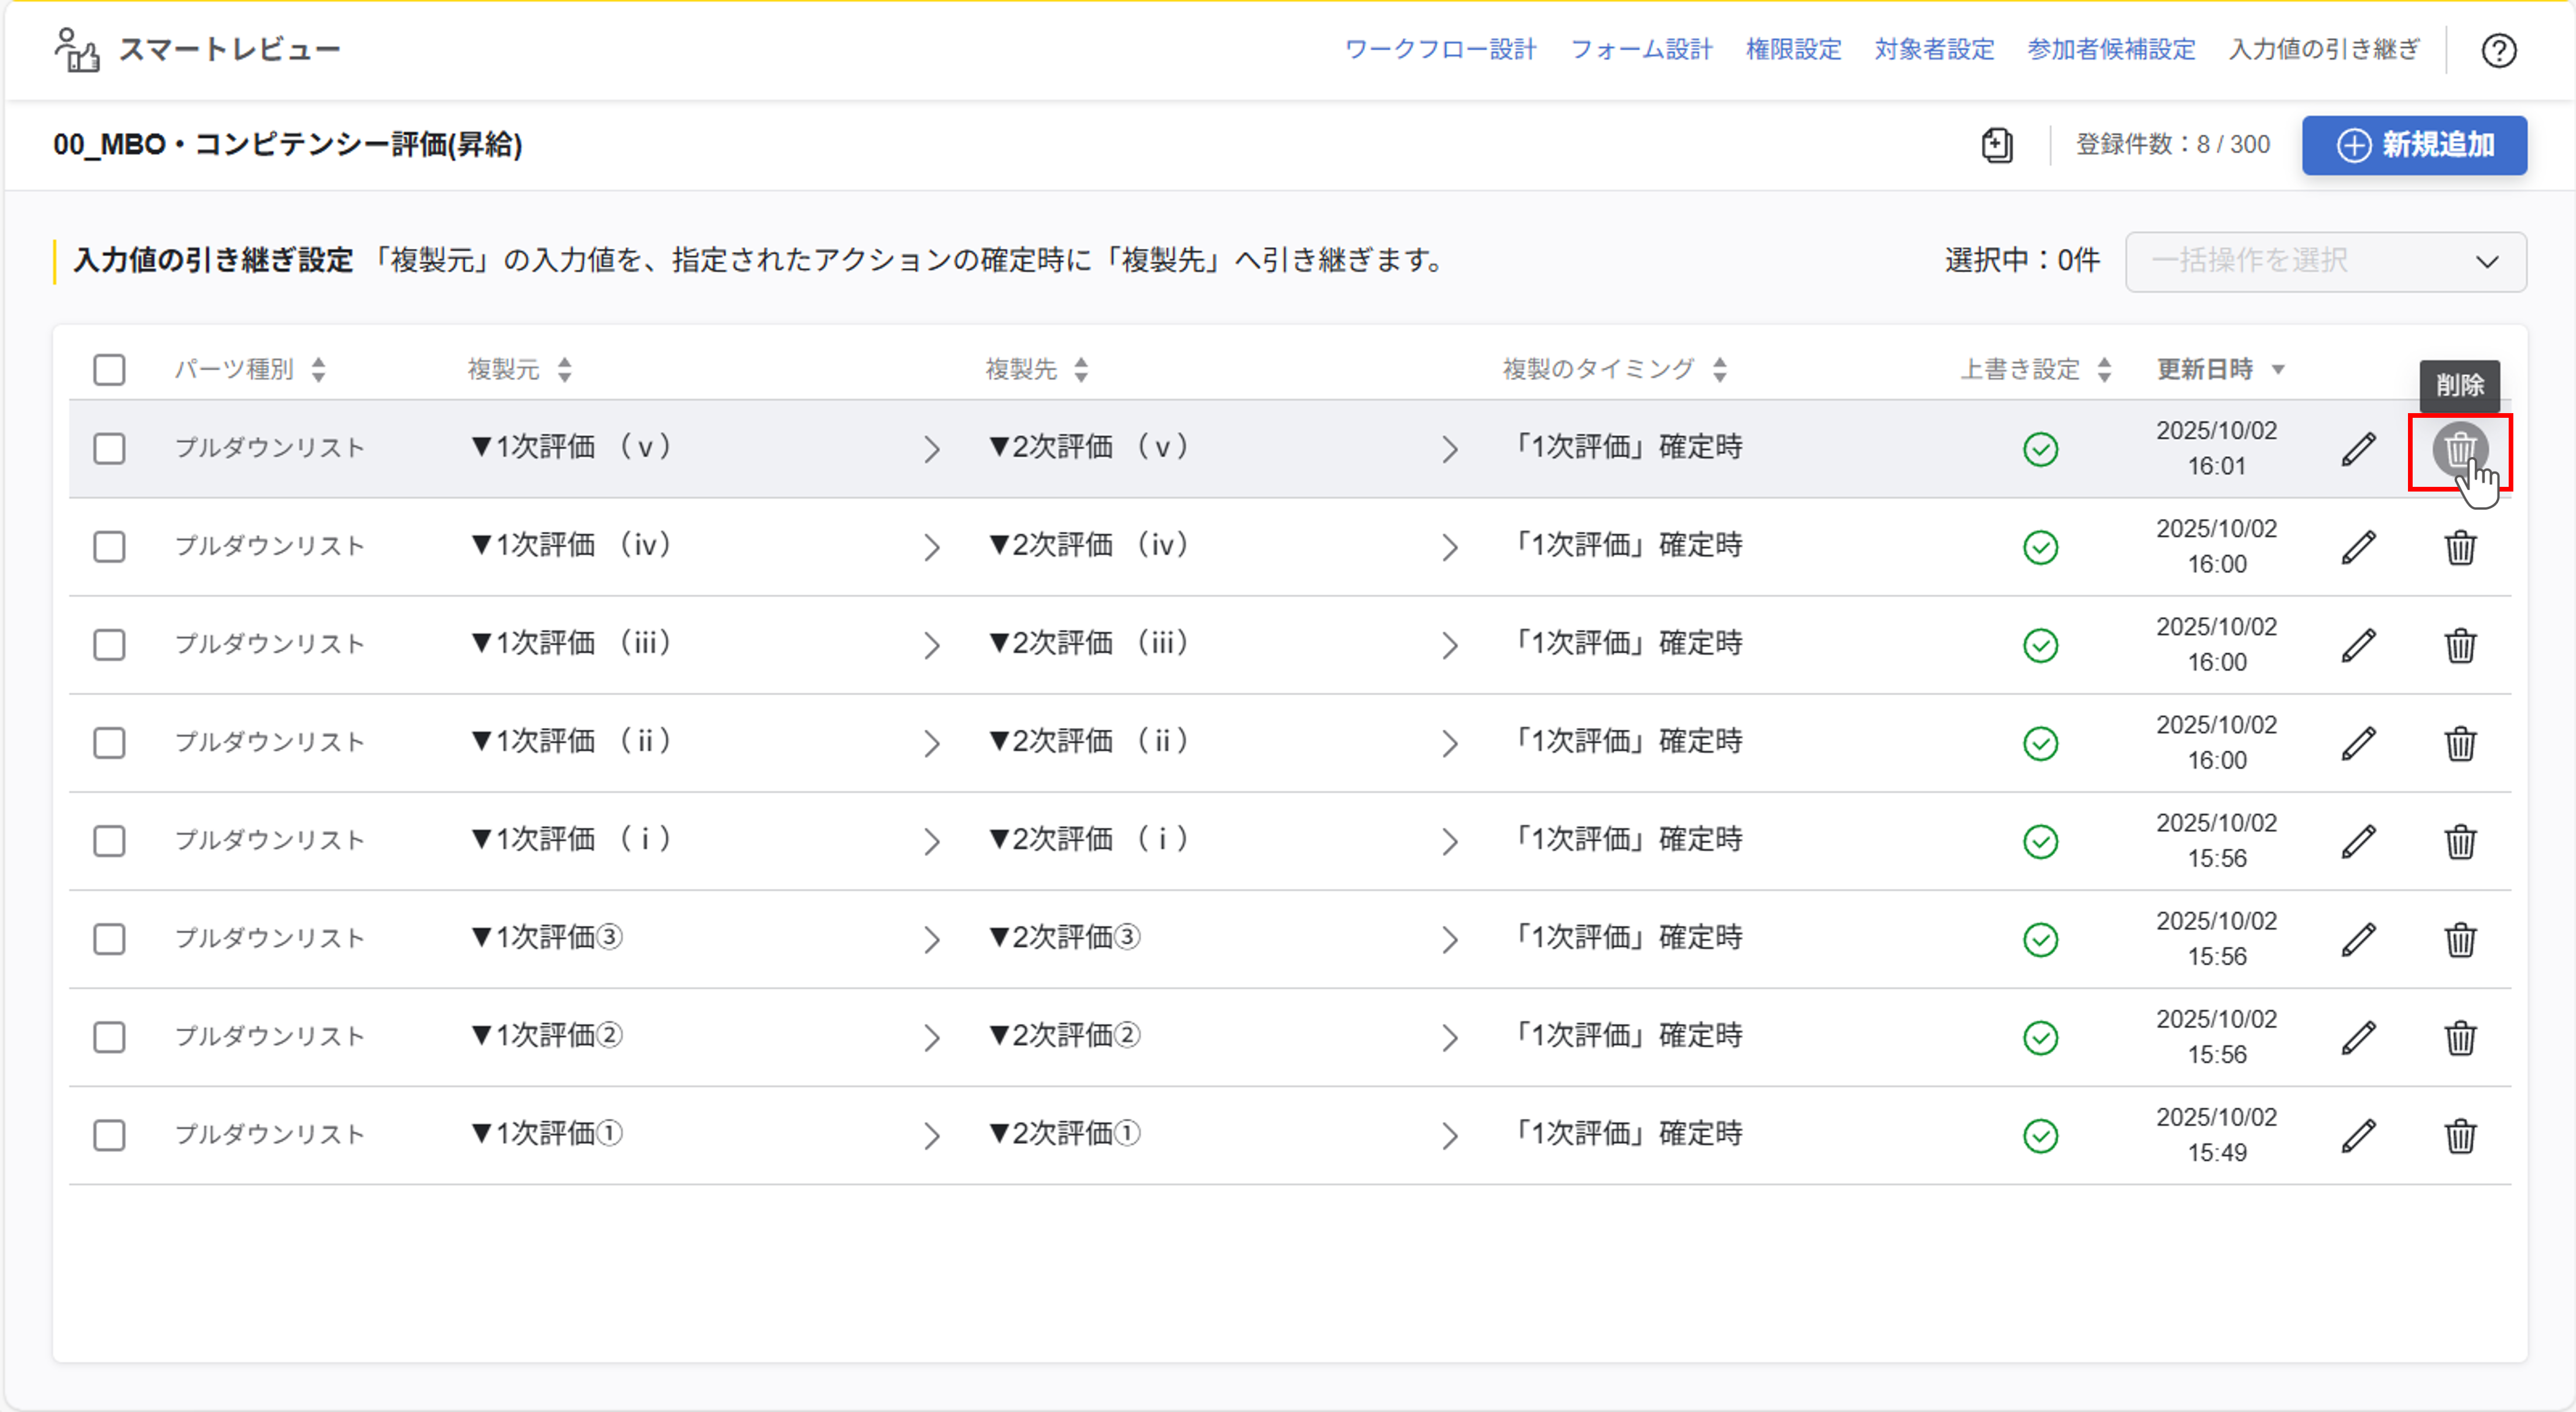
Task: Sort by パーツ種別 column arrows
Action: [x=318, y=370]
